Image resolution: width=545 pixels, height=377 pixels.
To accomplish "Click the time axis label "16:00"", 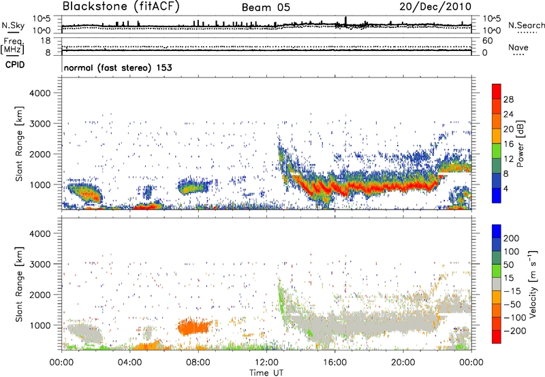I will click(x=334, y=363).
